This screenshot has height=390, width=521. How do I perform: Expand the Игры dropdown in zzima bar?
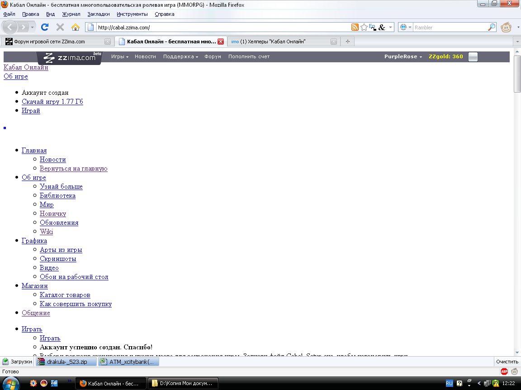click(119, 56)
